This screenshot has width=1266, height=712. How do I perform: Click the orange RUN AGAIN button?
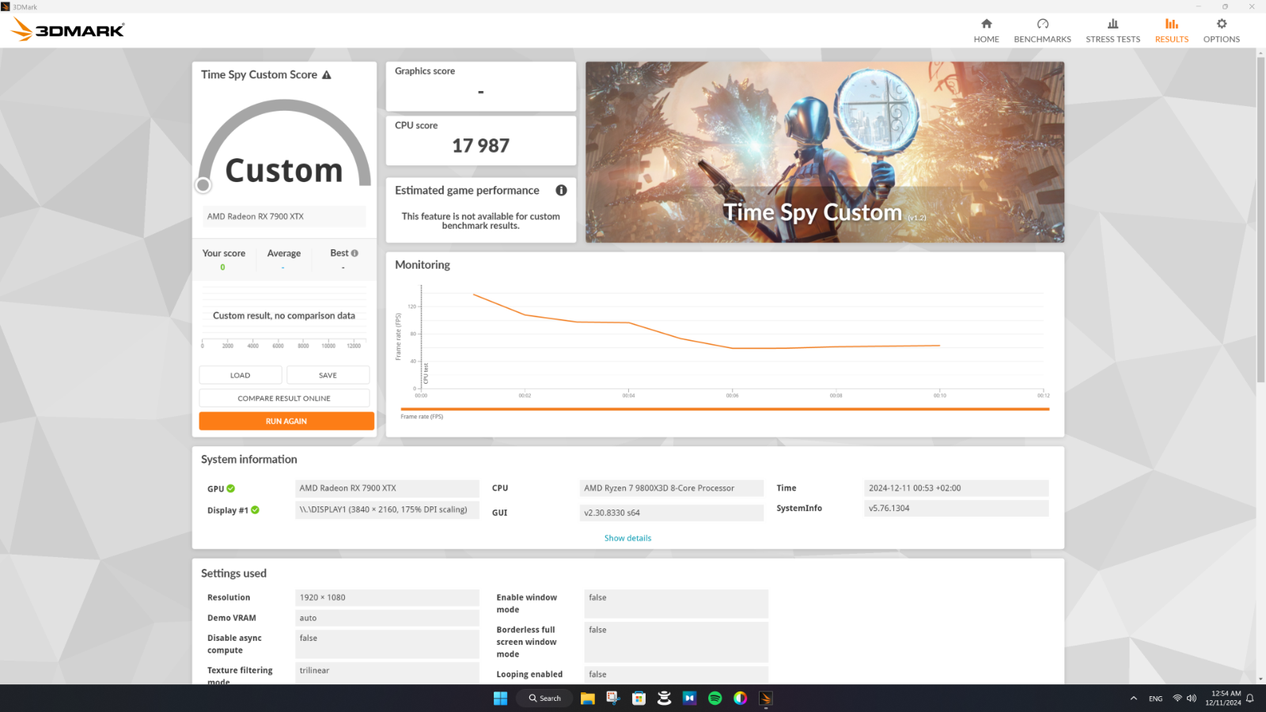coord(286,421)
